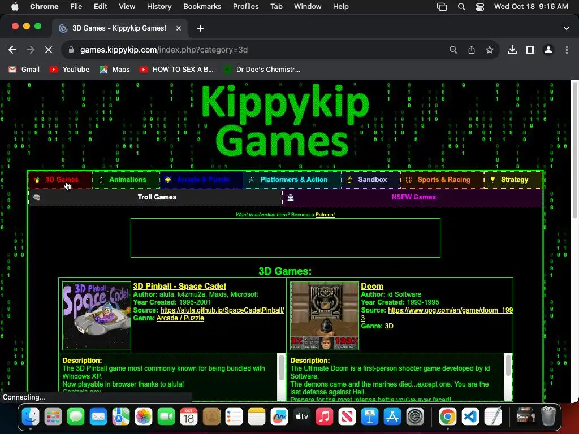Open alula.github.io SpaceCadetPinball source link
The height and width of the screenshot is (434, 579).
222,310
